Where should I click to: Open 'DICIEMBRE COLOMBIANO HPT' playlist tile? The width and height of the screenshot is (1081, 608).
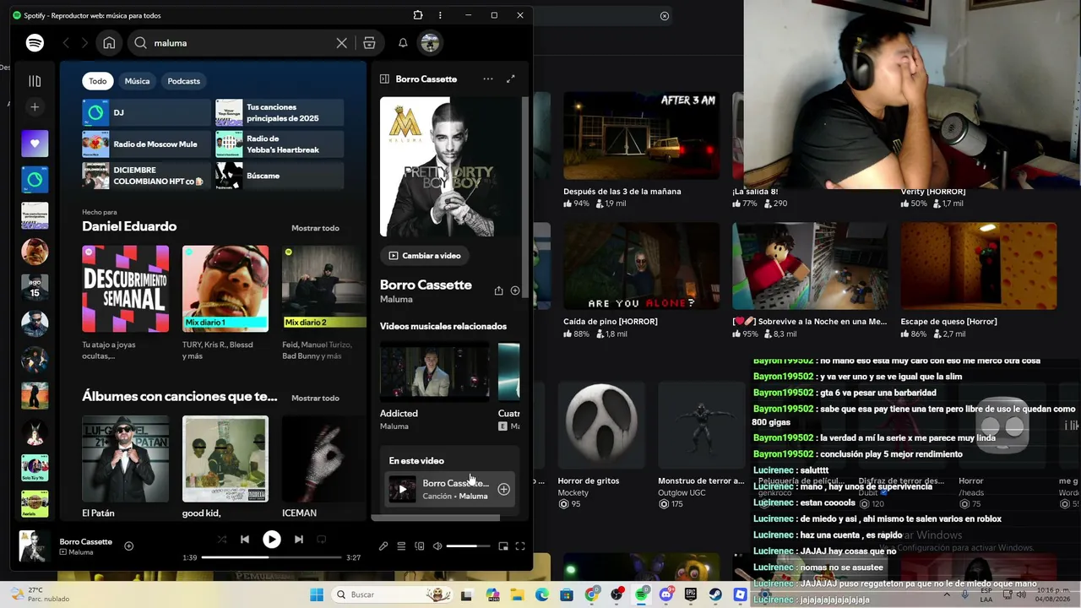(x=146, y=176)
